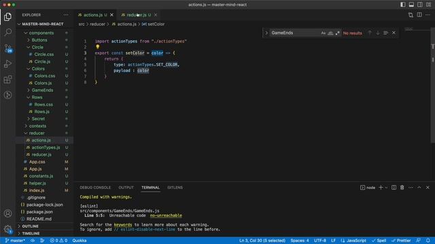The image size is (435, 244).
Task: Split the terminal
Action: click(x=394, y=188)
